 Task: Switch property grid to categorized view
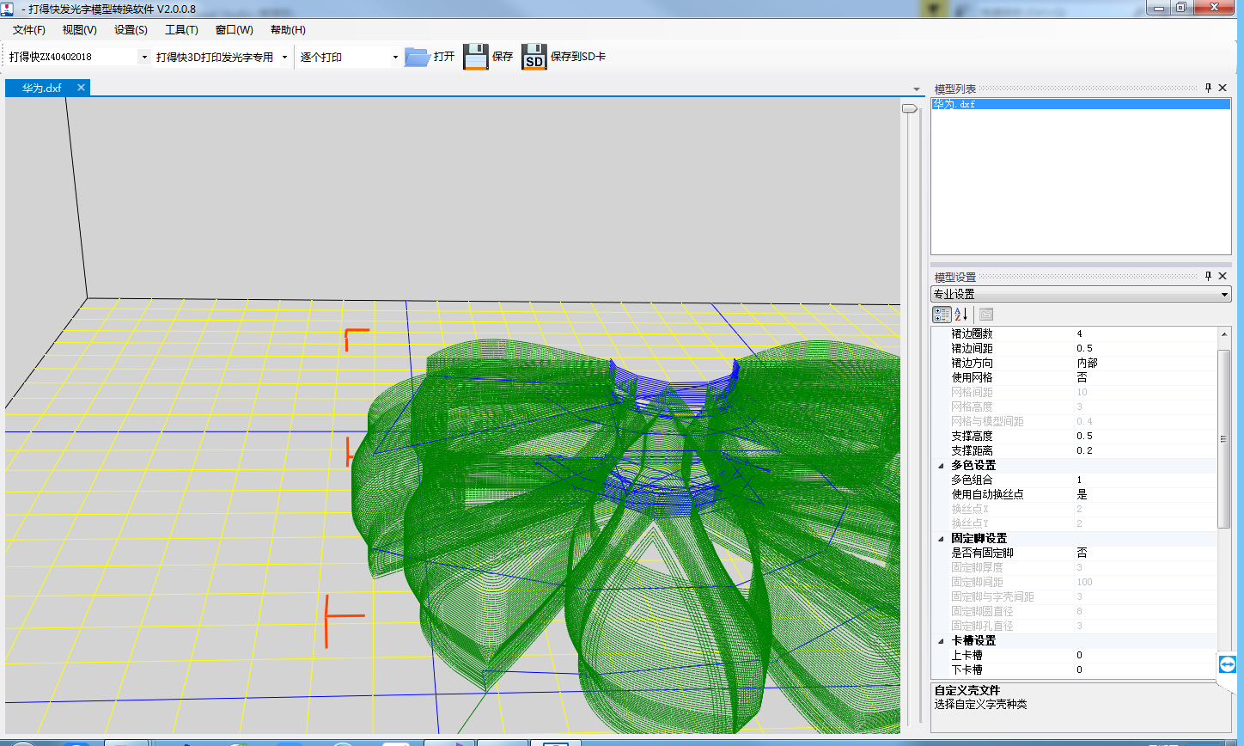(x=942, y=315)
